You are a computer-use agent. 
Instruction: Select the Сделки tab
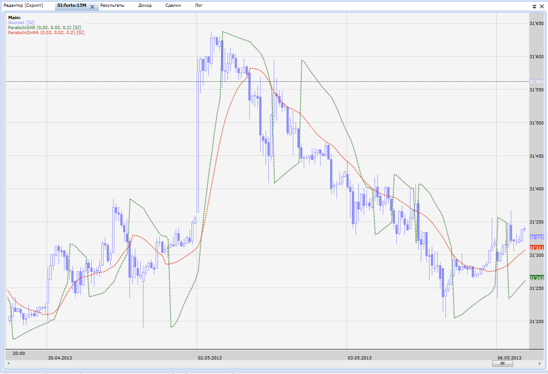(173, 5)
